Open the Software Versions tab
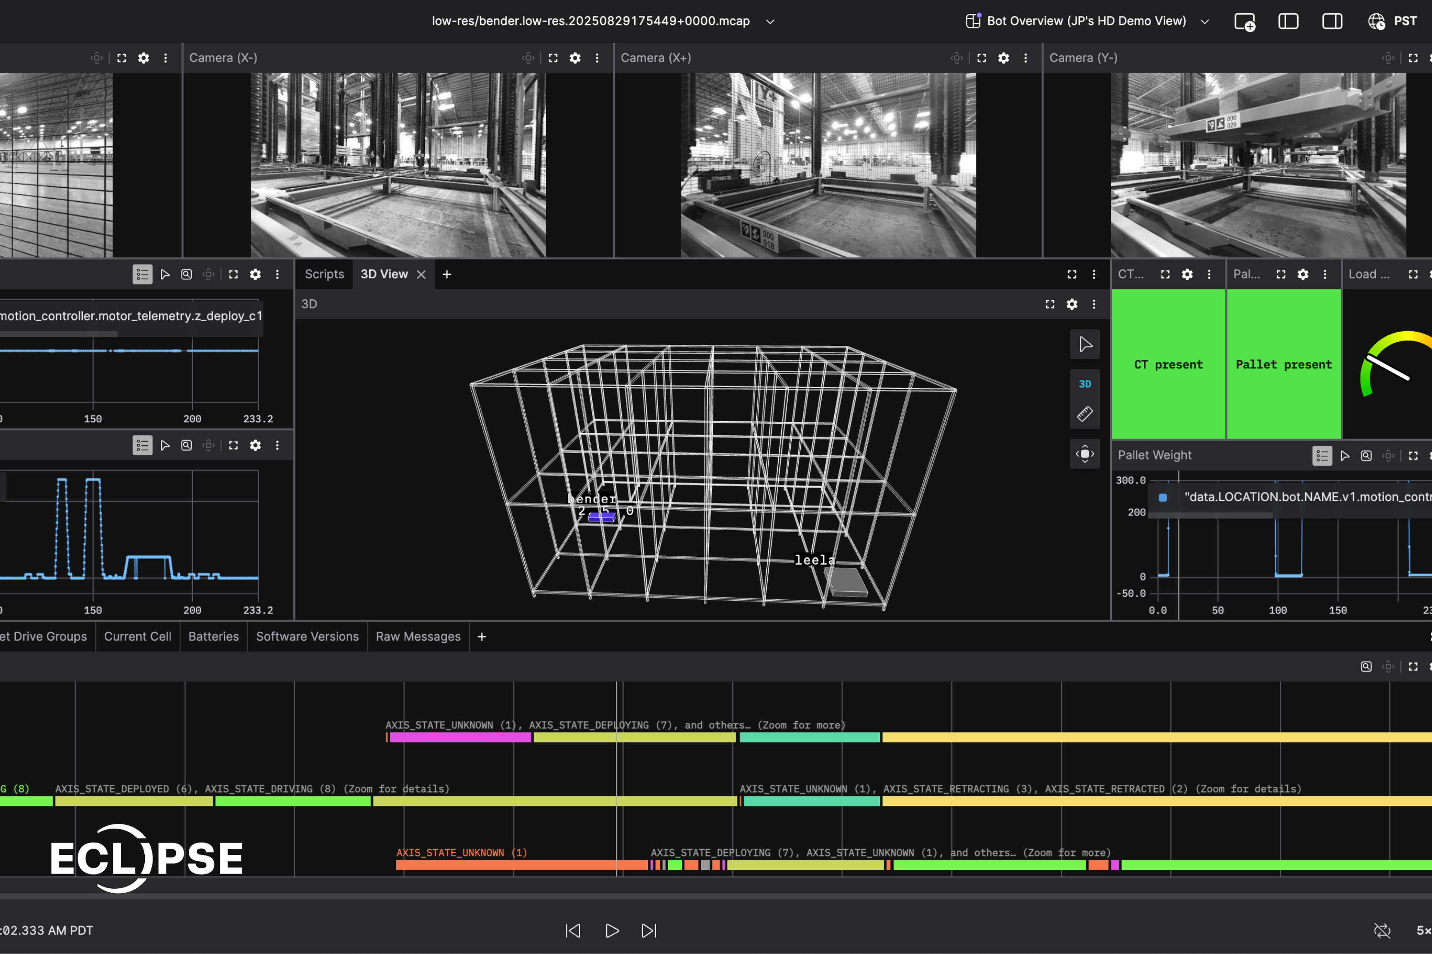This screenshot has height=954, width=1432. click(307, 636)
